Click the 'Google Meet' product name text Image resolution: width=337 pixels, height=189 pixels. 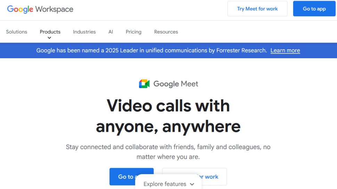click(x=175, y=84)
